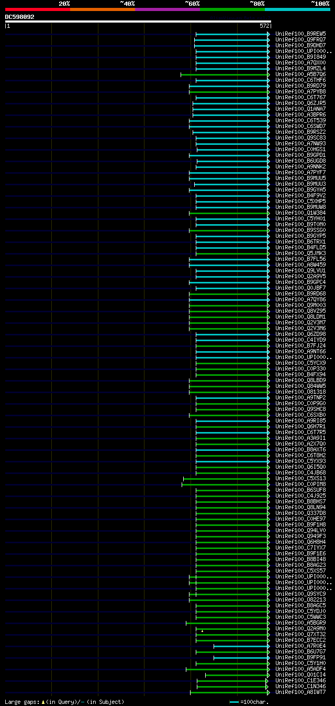The width and height of the screenshot is (335, 706).
Task: Open hit UniRef100_A8W459
Action: pos(300,265)
